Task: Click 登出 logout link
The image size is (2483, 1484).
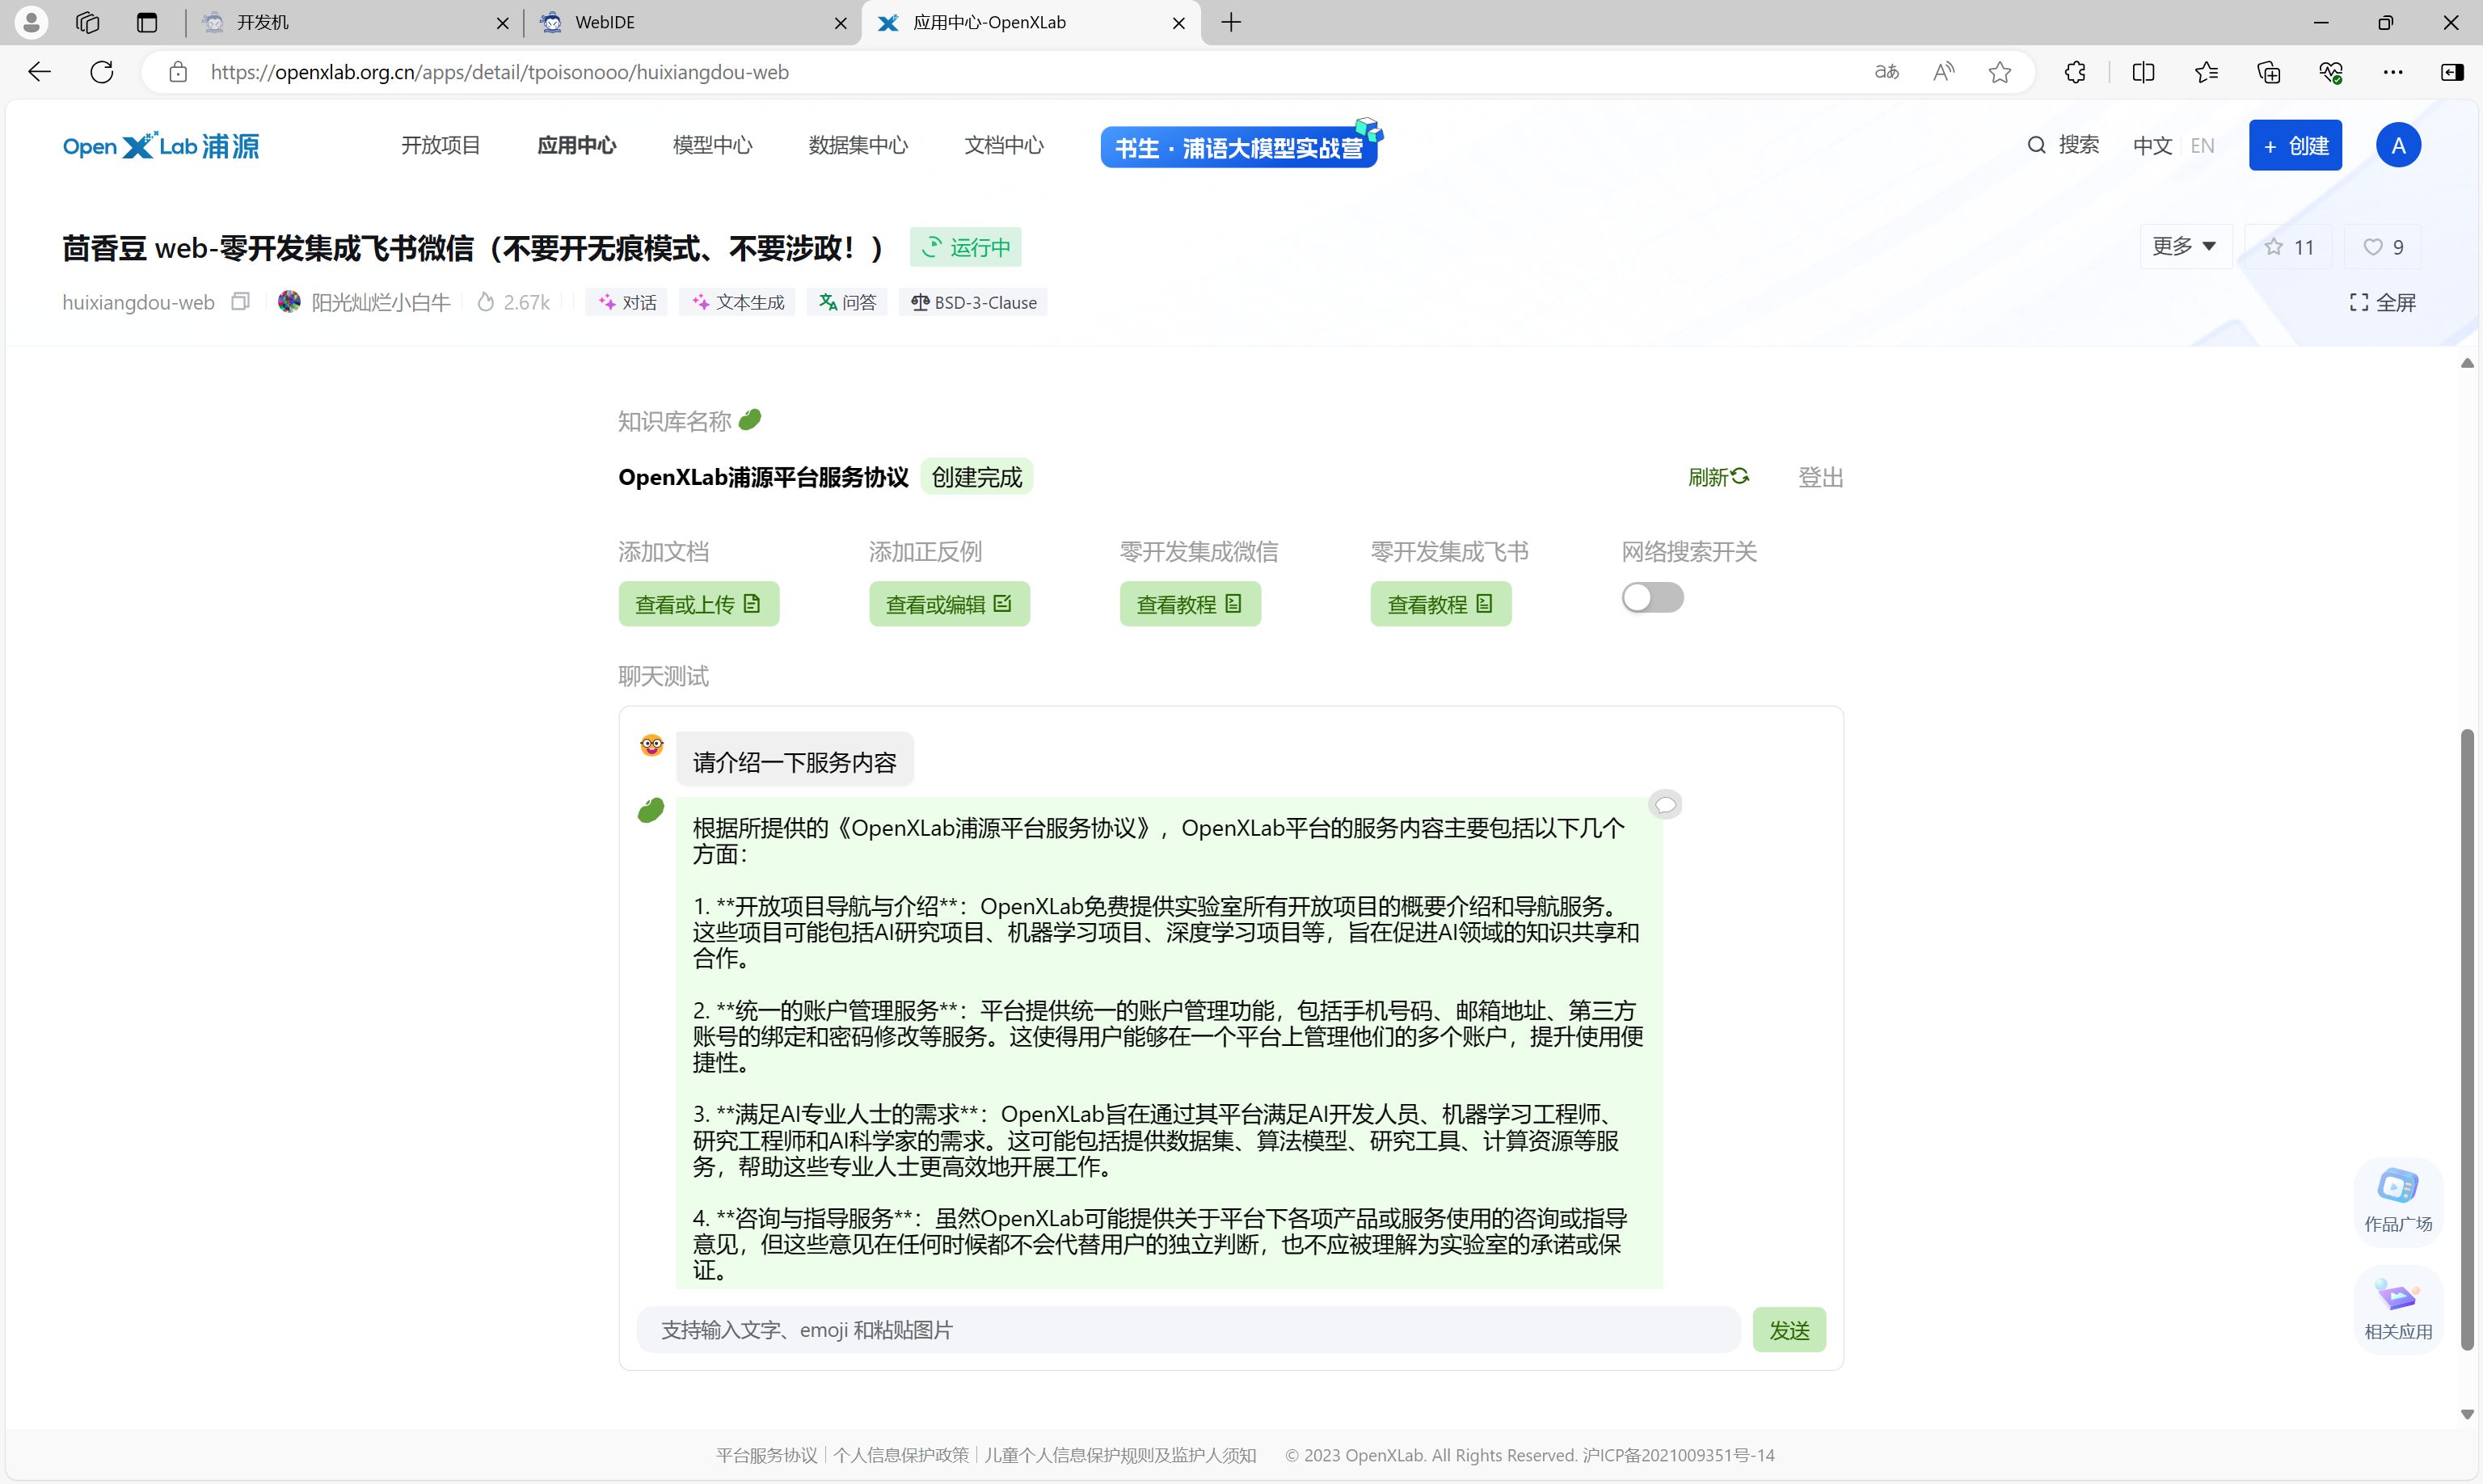Action: click(1820, 477)
